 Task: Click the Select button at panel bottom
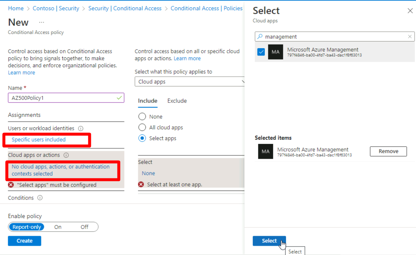pyautogui.click(x=269, y=241)
